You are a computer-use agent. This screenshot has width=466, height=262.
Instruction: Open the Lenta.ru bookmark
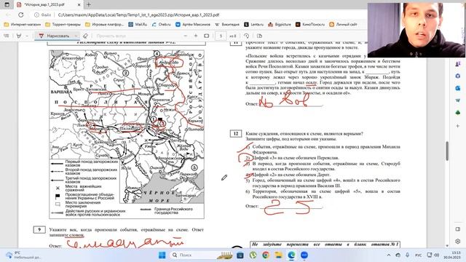tap(254, 24)
